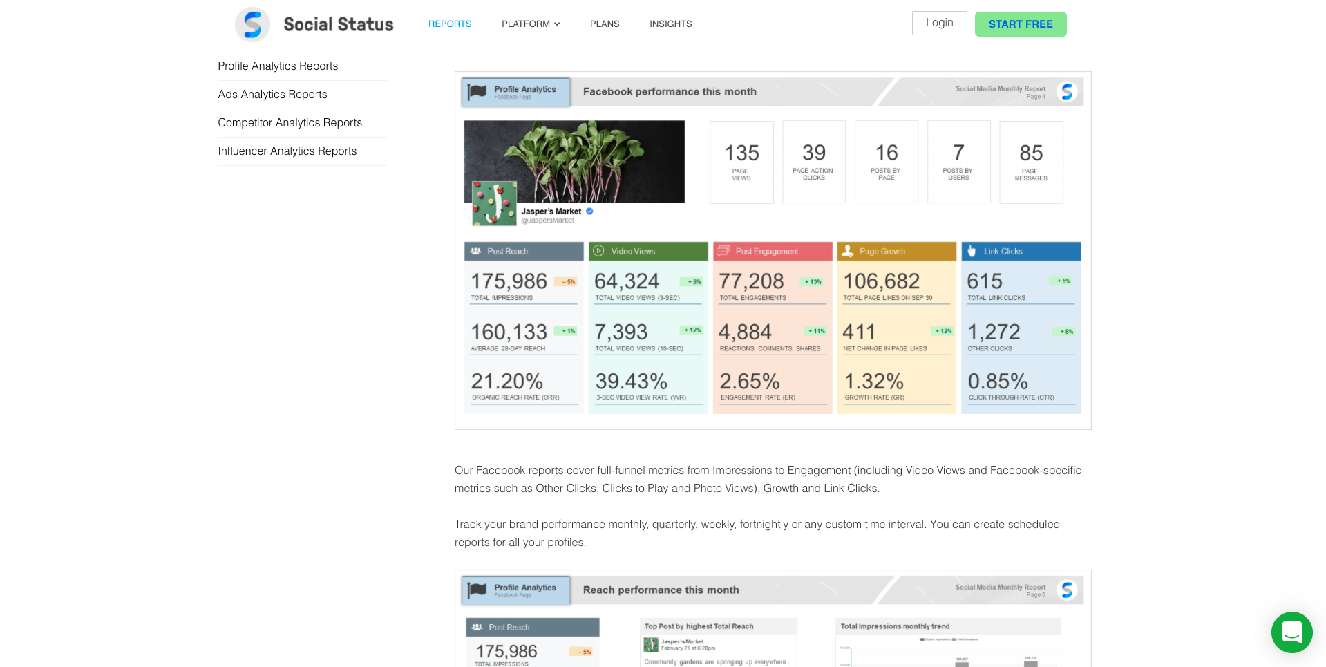1326x667 pixels.
Task: Click the Post Engagement comment icon
Action: click(723, 251)
